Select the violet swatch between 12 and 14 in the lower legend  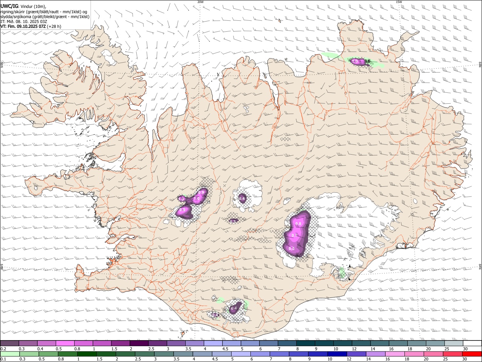356,354
